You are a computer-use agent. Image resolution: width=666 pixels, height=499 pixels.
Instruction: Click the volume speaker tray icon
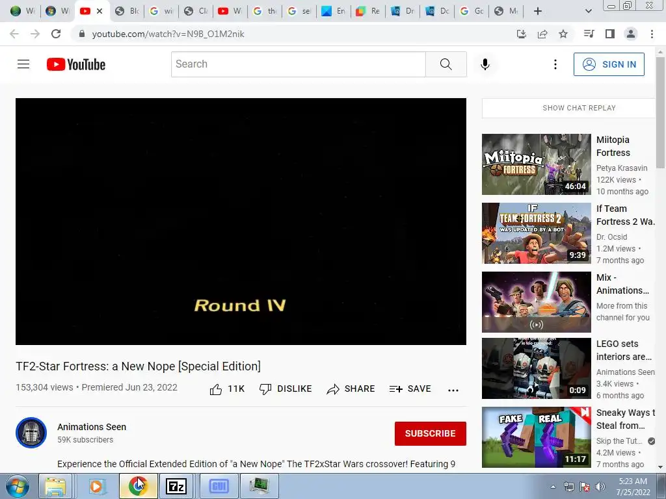pyautogui.click(x=600, y=487)
